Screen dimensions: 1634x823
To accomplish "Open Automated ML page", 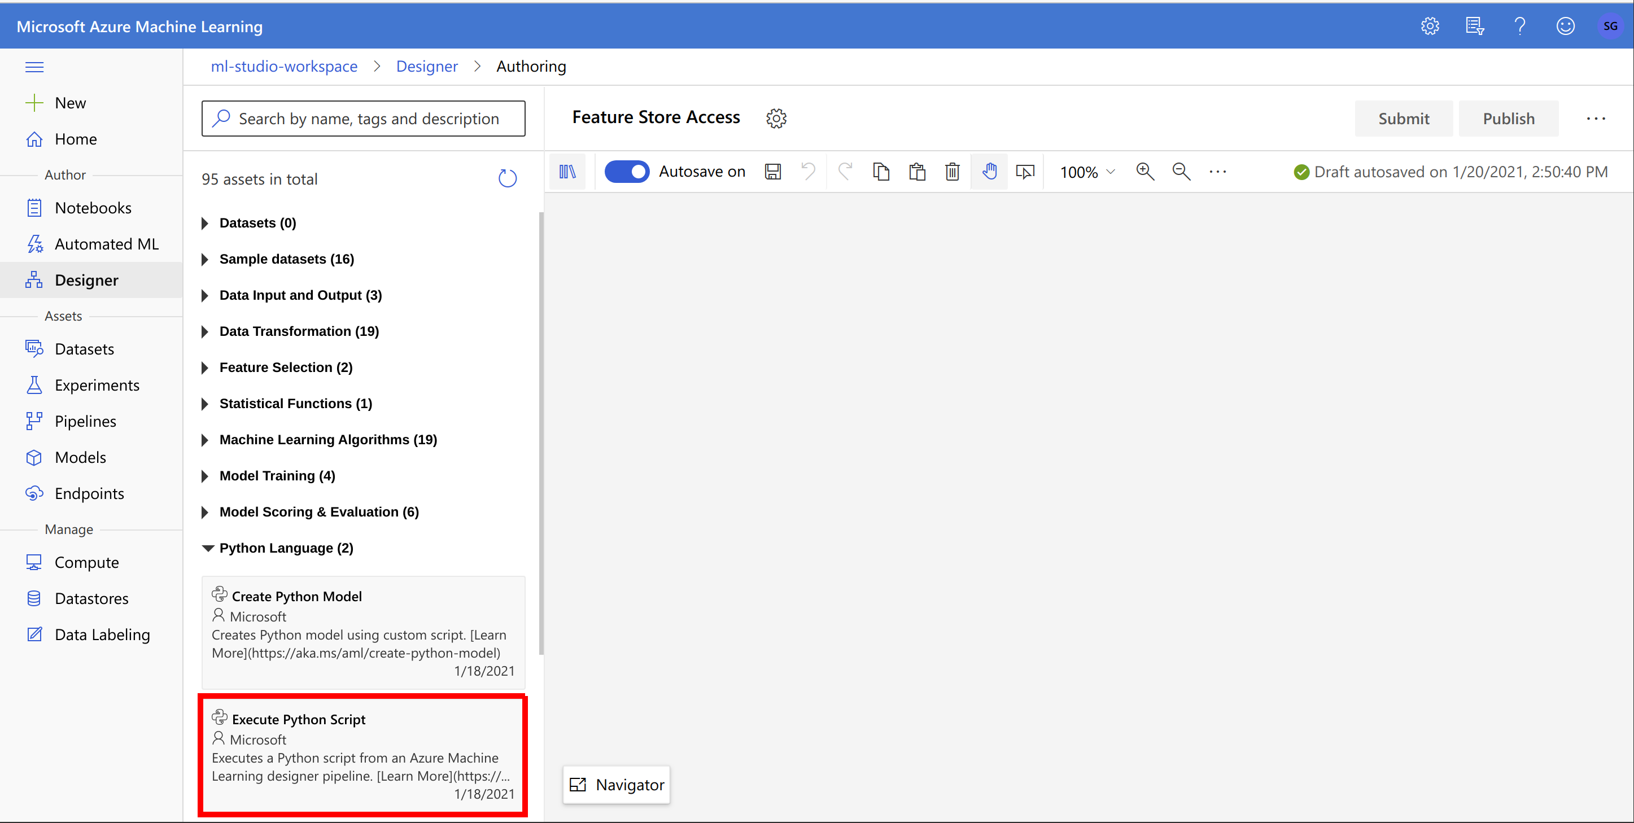I will [91, 244].
